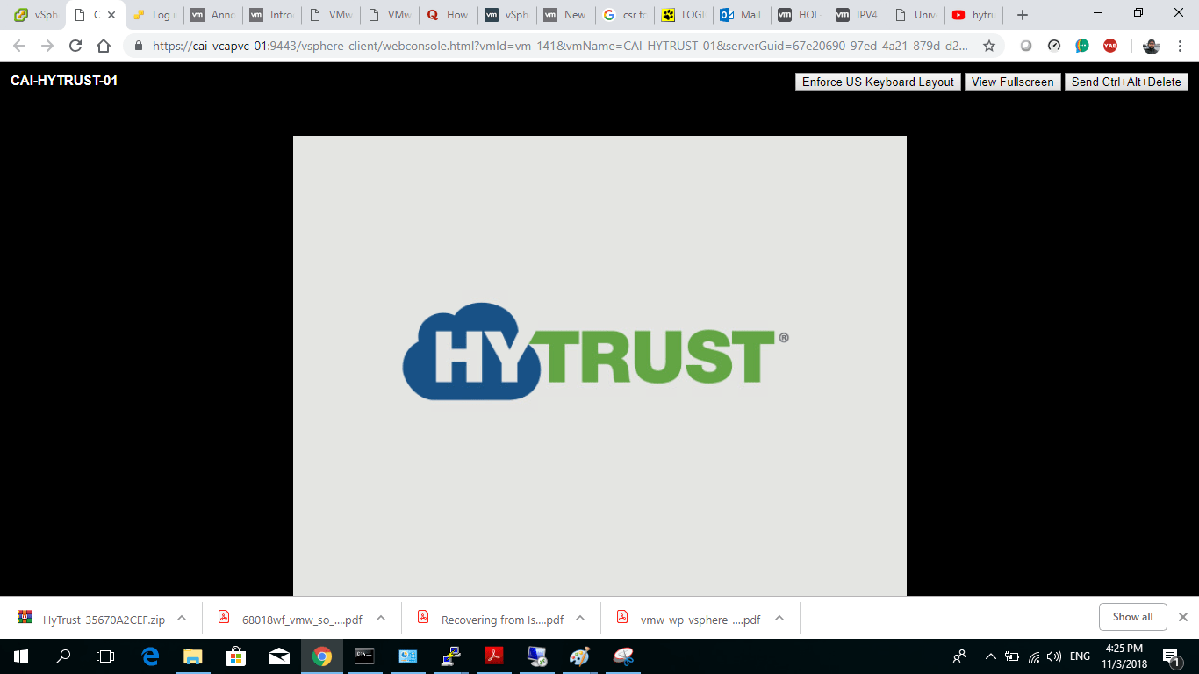Click Enforce US Keyboard Layout button
The width and height of the screenshot is (1199, 674).
pos(878,82)
